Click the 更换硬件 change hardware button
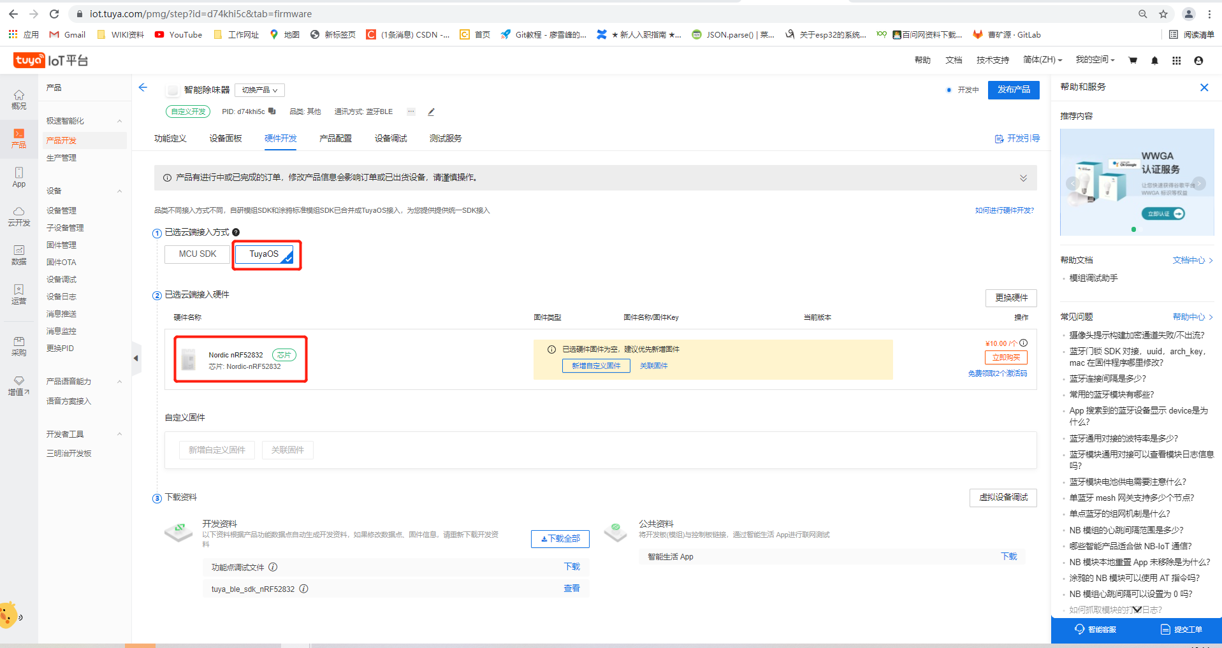1222x648 pixels. (x=1011, y=298)
